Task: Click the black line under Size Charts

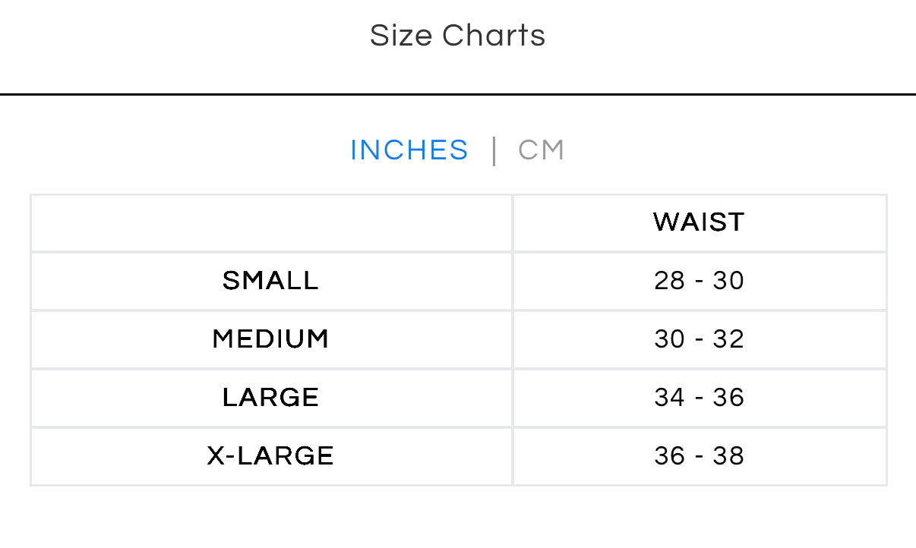Action: pos(457,94)
